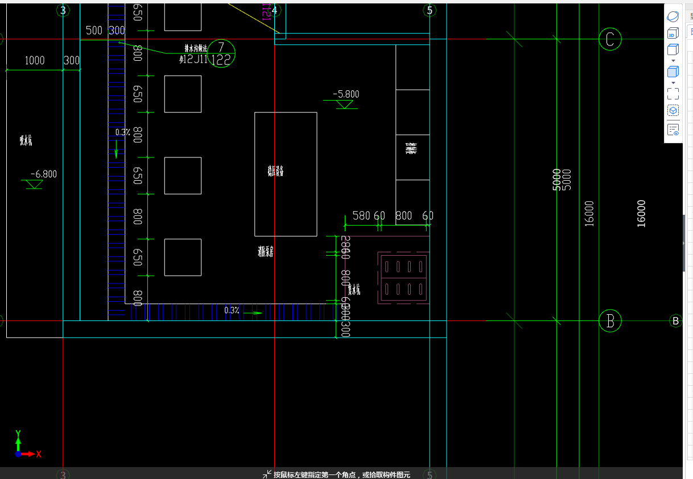Select the blue shaded cube display style icon
Viewport: 693px width, 479px height.
(673, 72)
